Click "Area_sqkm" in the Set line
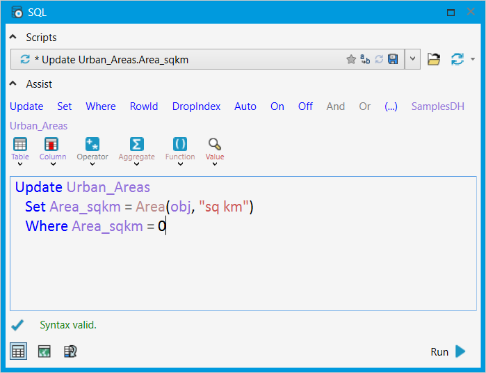Image resolution: width=486 pixels, height=373 pixels. pos(85,207)
